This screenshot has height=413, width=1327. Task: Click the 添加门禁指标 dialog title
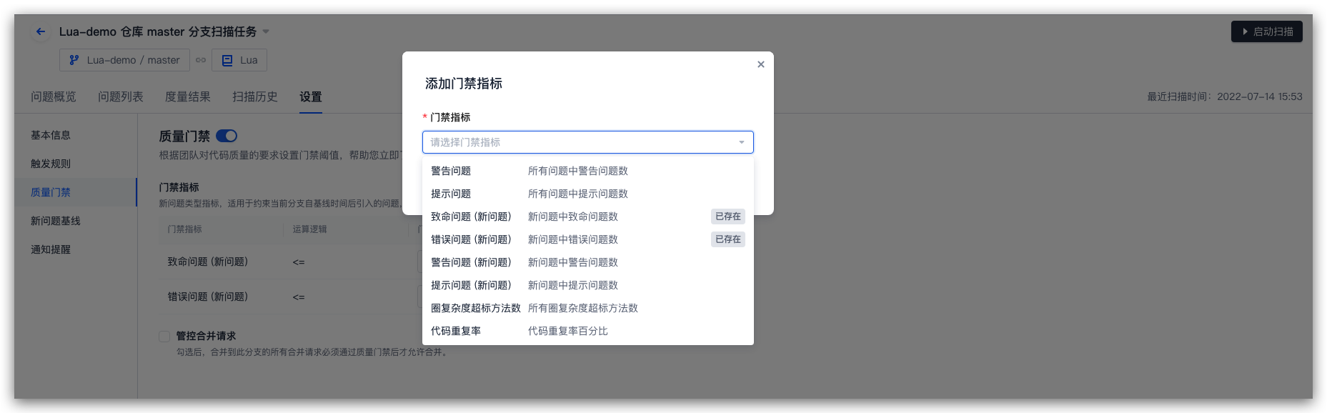coord(464,84)
